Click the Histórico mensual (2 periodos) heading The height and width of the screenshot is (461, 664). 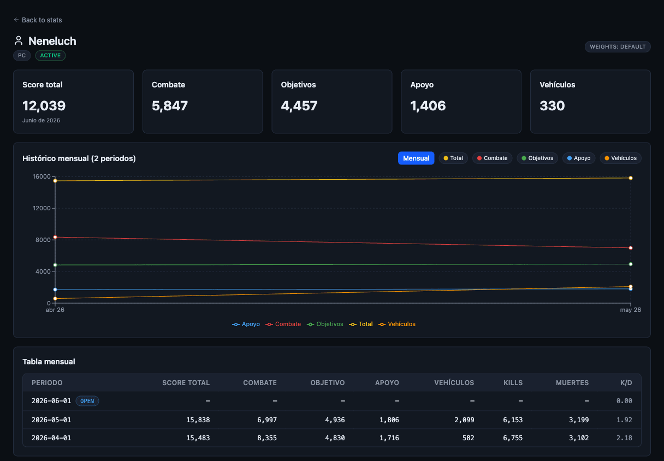[79, 158]
